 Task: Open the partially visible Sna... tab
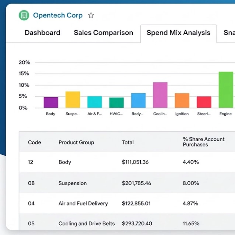[x=229, y=33]
